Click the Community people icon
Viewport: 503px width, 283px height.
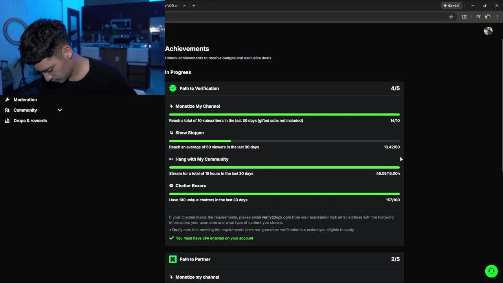[x=7, y=110]
